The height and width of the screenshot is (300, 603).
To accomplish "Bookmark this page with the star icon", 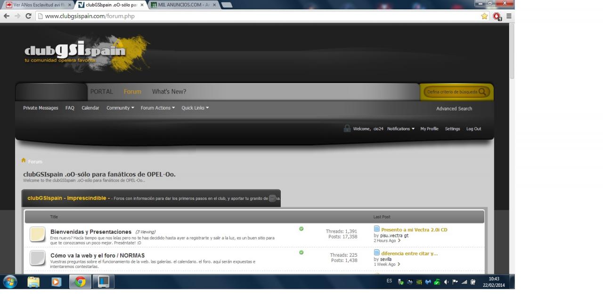I will coord(484,16).
